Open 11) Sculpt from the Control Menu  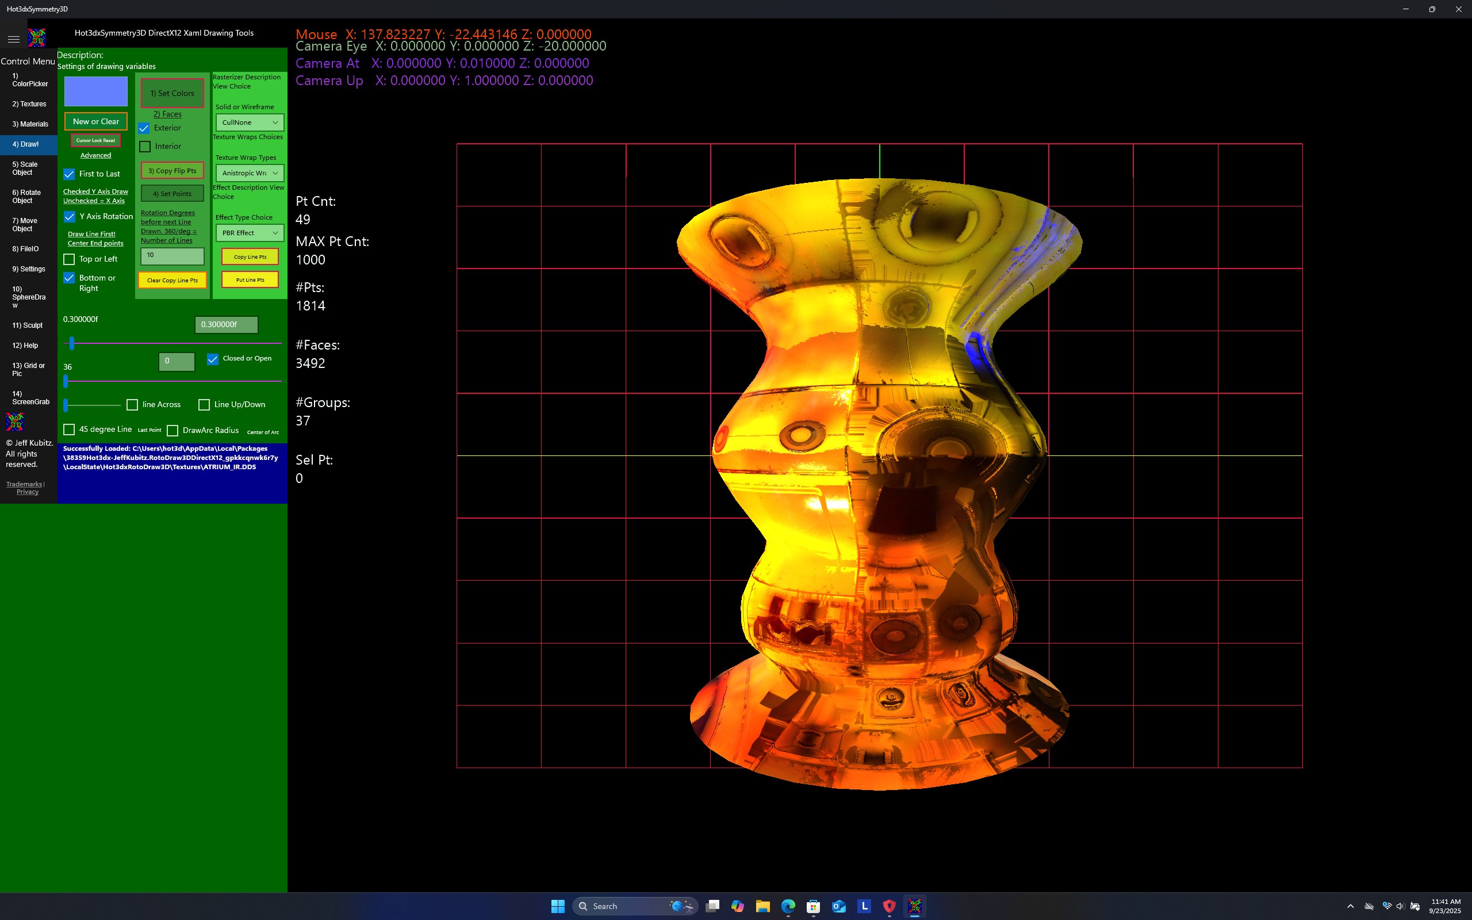28,325
